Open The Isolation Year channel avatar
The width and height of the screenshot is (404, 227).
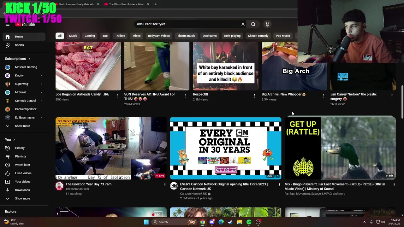coord(59,186)
